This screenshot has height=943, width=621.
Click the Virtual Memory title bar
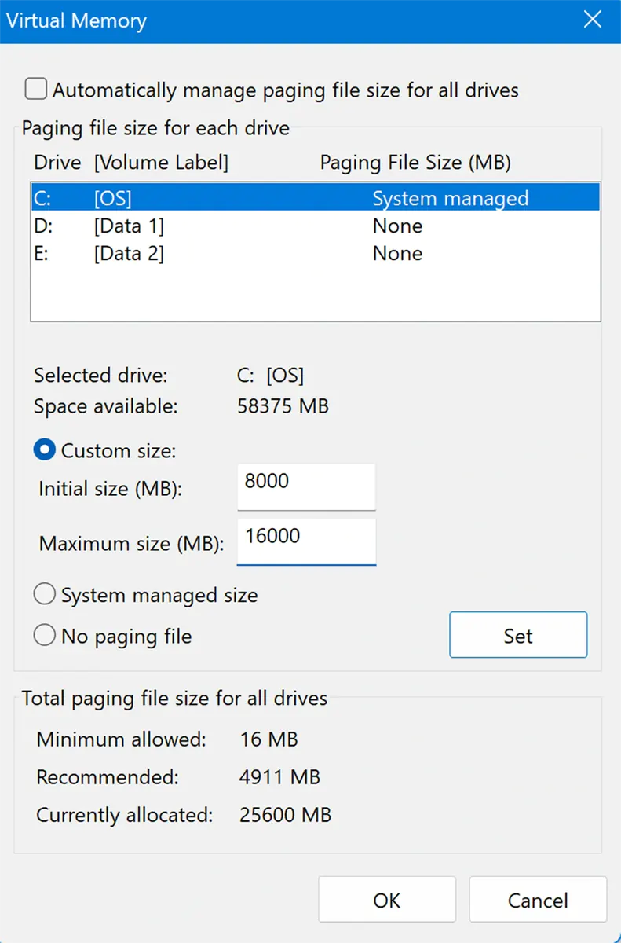(75, 20)
